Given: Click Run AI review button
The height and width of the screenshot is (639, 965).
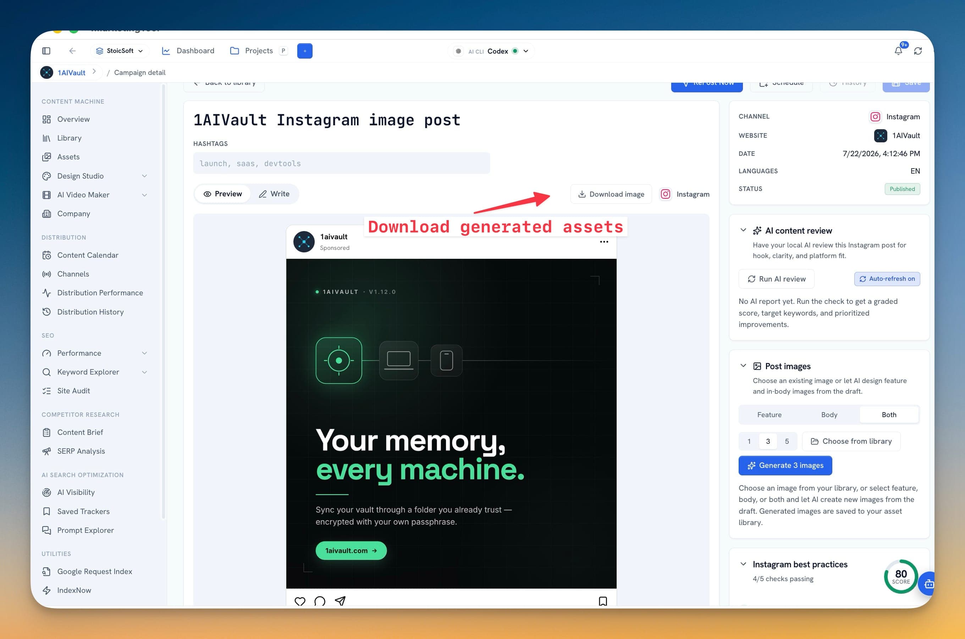Looking at the screenshot, I should [x=776, y=279].
